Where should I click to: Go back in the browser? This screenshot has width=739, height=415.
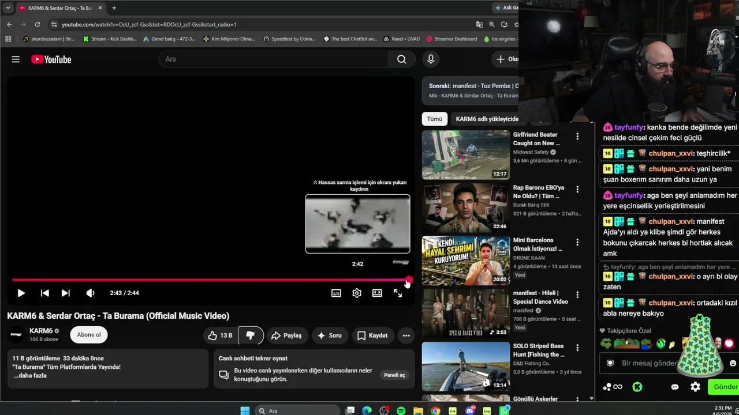9,24
